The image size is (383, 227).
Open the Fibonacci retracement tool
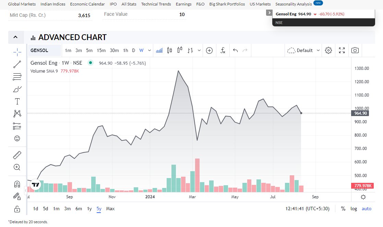(17, 77)
